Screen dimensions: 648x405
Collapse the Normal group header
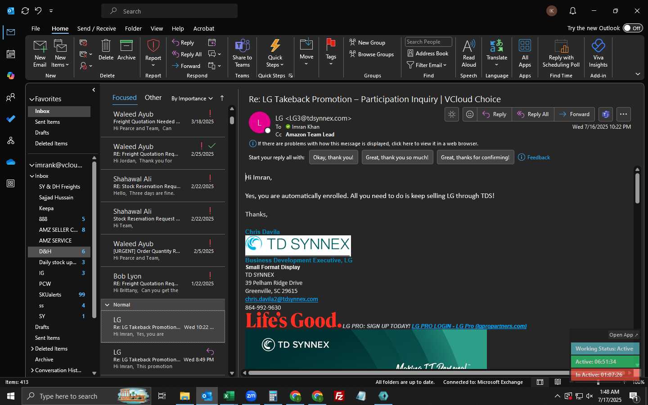click(107, 305)
